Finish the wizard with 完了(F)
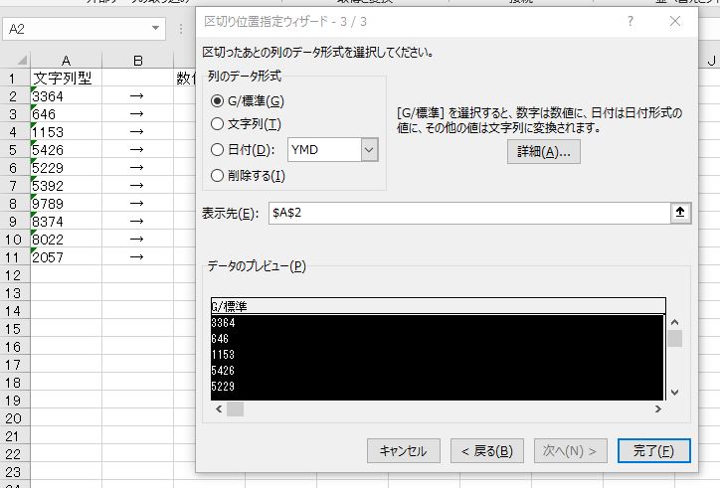This screenshot has height=488, width=720. tap(654, 451)
